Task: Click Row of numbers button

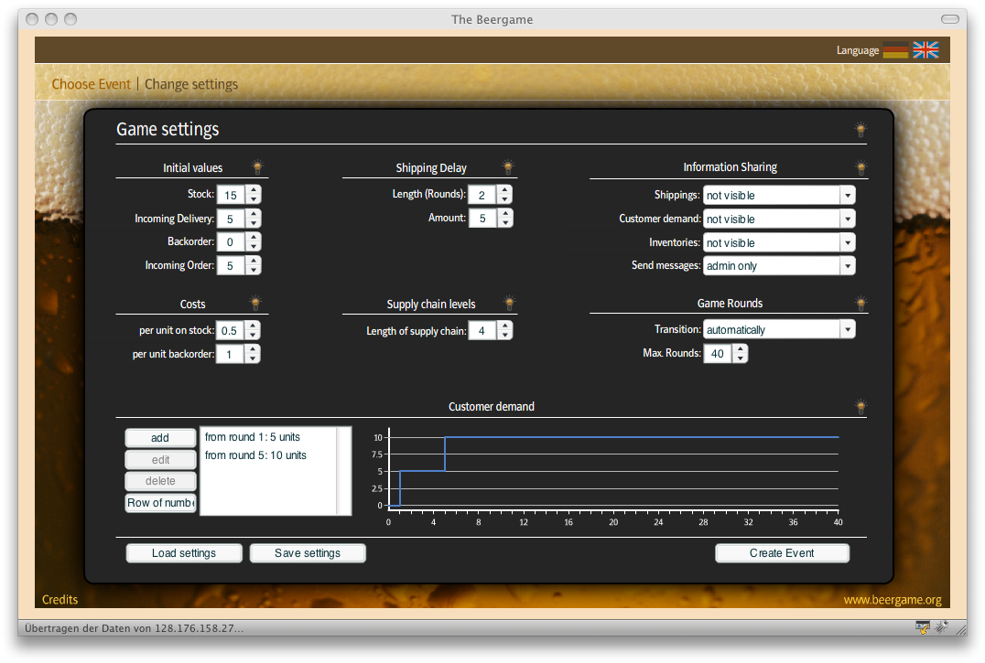Action: pos(160,502)
